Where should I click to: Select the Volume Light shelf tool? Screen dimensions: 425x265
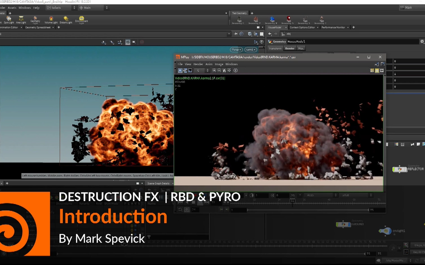51,20
